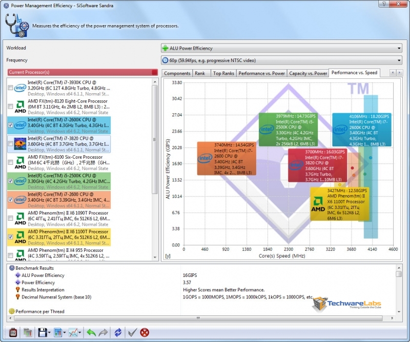The width and height of the screenshot is (410, 342).
Task: Uncheck the Core i5-2500K processor checkbox
Action: [x=10, y=181]
